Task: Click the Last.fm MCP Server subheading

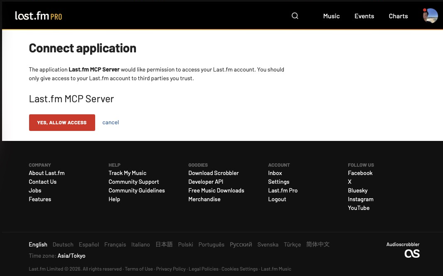Action: point(71,99)
